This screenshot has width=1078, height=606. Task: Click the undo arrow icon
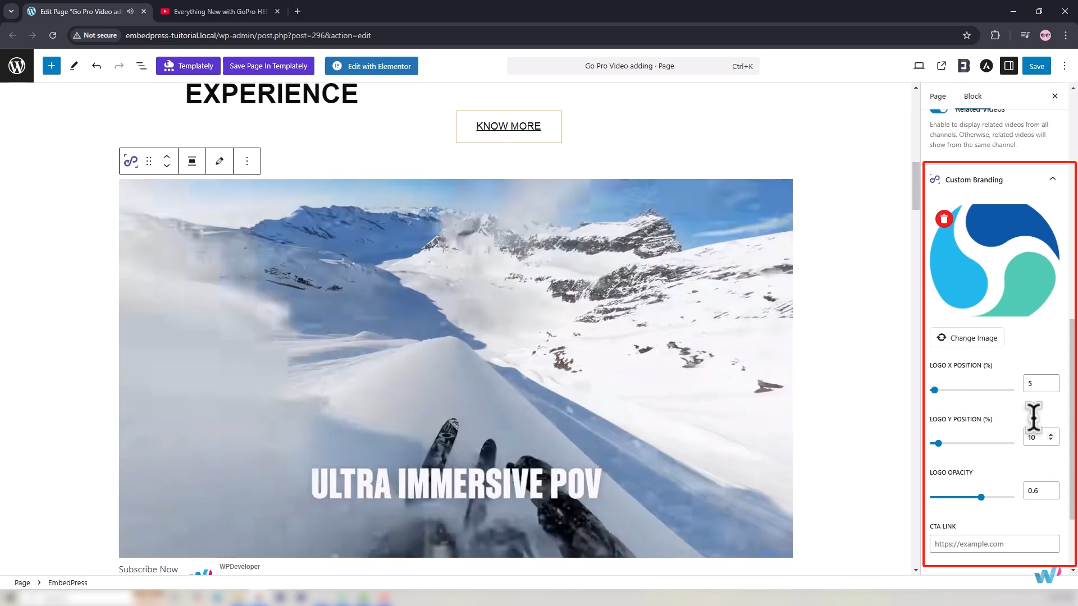[x=97, y=66]
